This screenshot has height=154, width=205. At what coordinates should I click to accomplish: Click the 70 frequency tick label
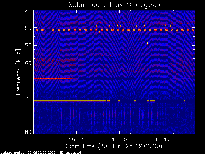[x=28, y=98]
